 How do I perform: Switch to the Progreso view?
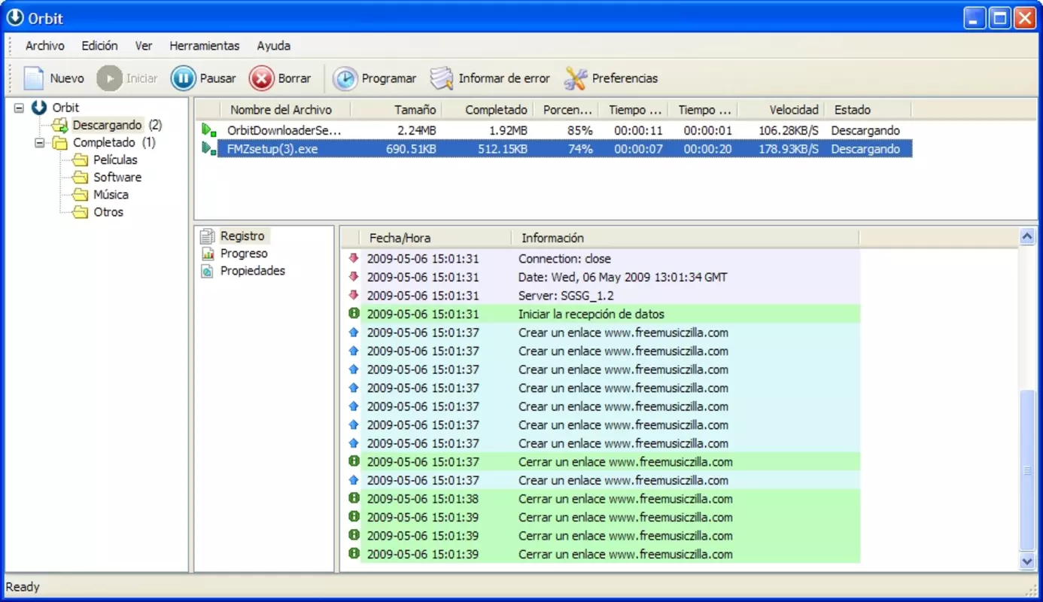point(244,254)
